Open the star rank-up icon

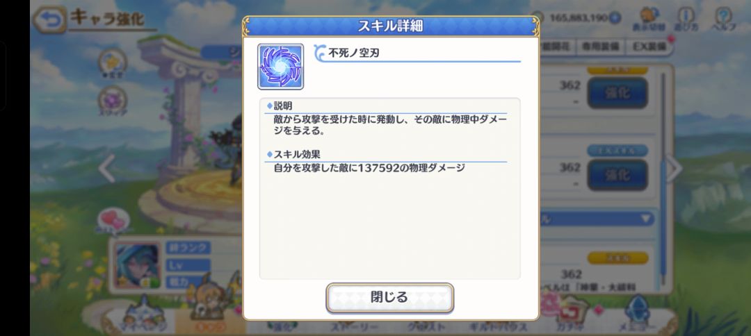click(113, 62)
